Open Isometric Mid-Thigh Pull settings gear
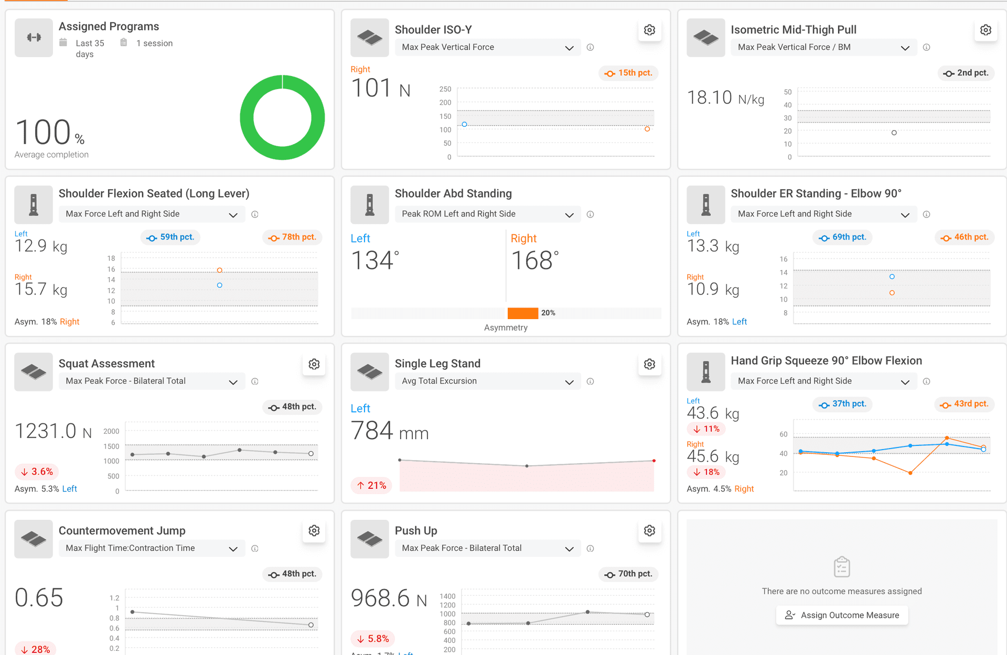The width and height of the screenshot is (1007, 655). (985, 30)
